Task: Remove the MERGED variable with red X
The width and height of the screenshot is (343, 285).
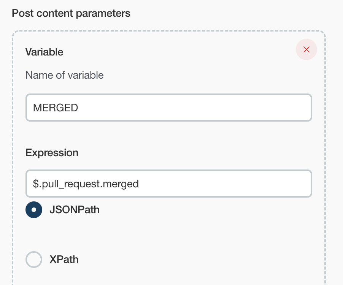Action: point(306,49)
